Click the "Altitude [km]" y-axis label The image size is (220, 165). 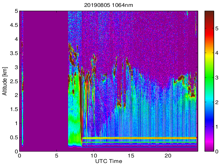click(x=5, y=81)
